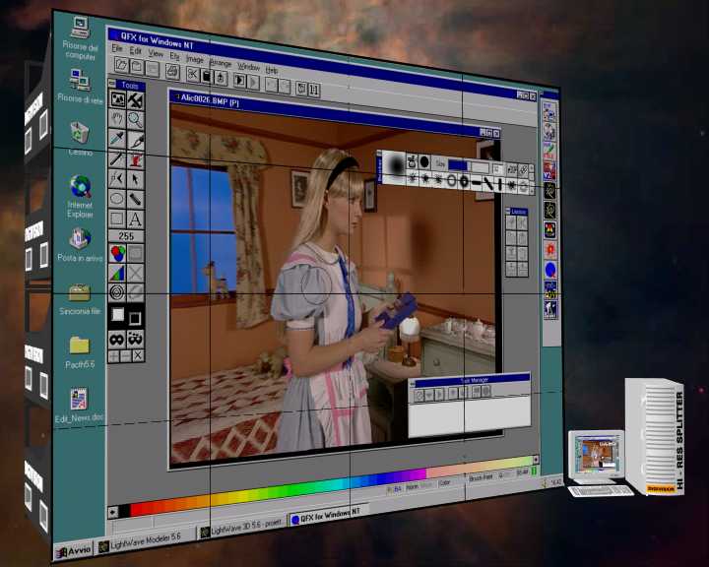Select the white foreground color swatch

(x=118, y=314)
